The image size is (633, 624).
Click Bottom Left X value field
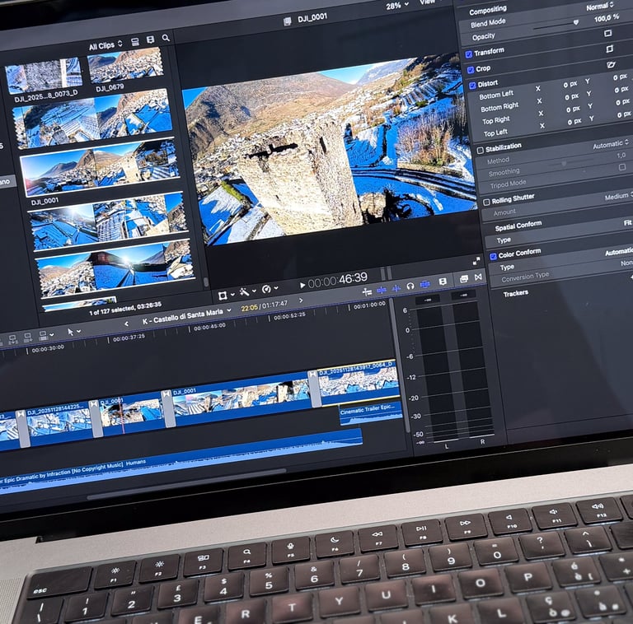pos(571,85)
